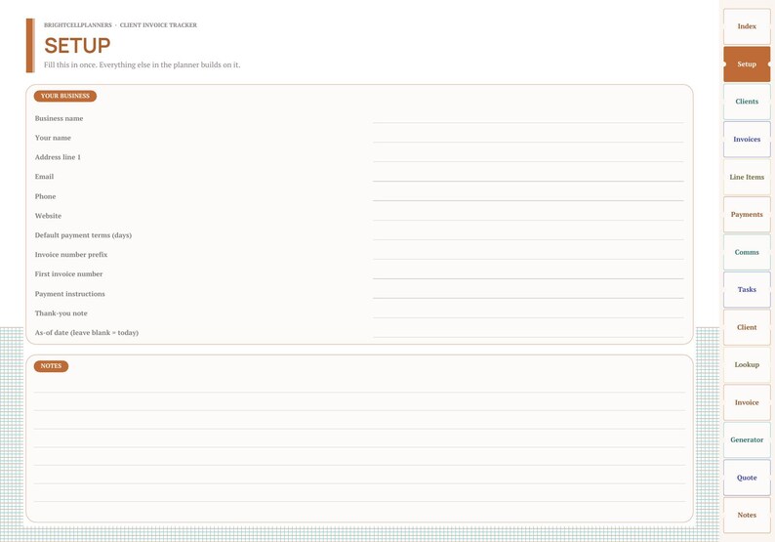Switch to the Line Items tab
This screenshot has height=542, width=775.
click(x=747, y=177)
